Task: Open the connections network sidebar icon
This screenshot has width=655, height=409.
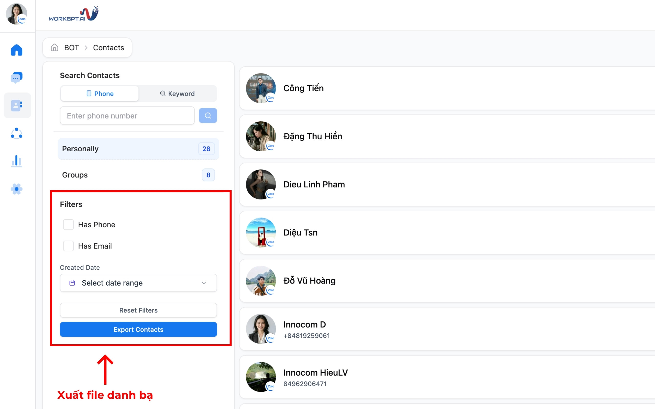Action: click(17, 133)
